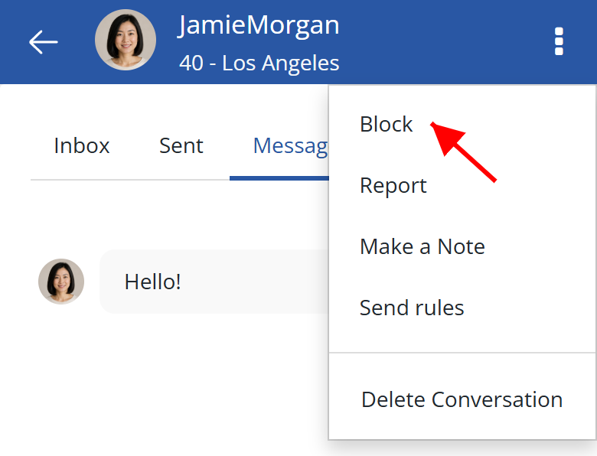Open the three-dot options menu
Viewport: 597px width, 456px height.
[559, 41]
